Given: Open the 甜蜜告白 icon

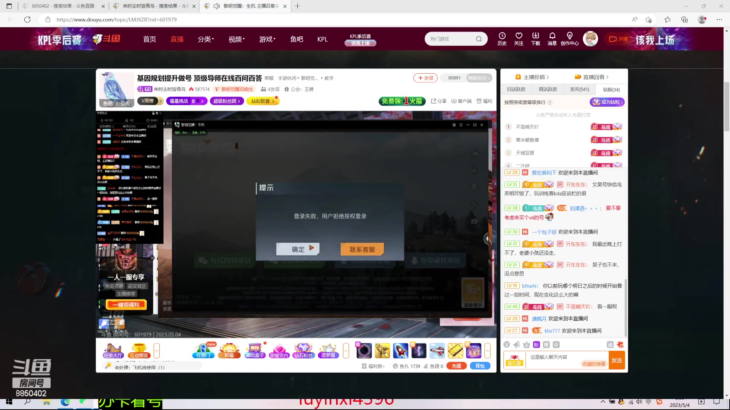Looking at the screenshot, I should (x=279, y=350).
